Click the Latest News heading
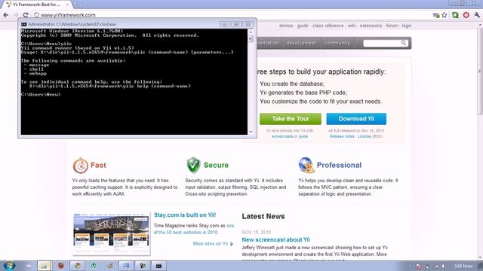Viewport: 483px width, 271px height. (x=263, y=216)
